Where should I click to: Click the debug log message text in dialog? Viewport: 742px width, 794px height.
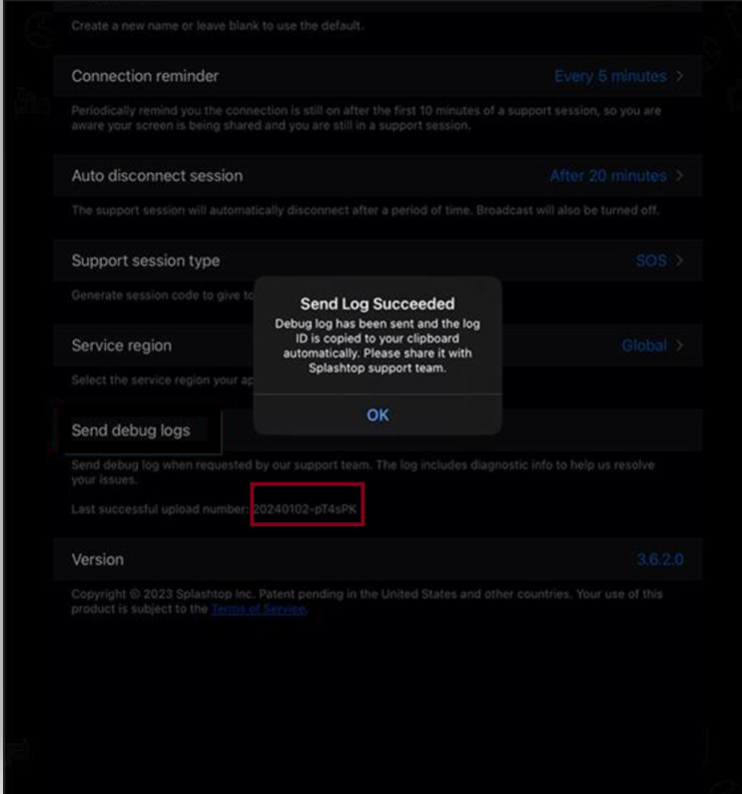click(377, 346)
